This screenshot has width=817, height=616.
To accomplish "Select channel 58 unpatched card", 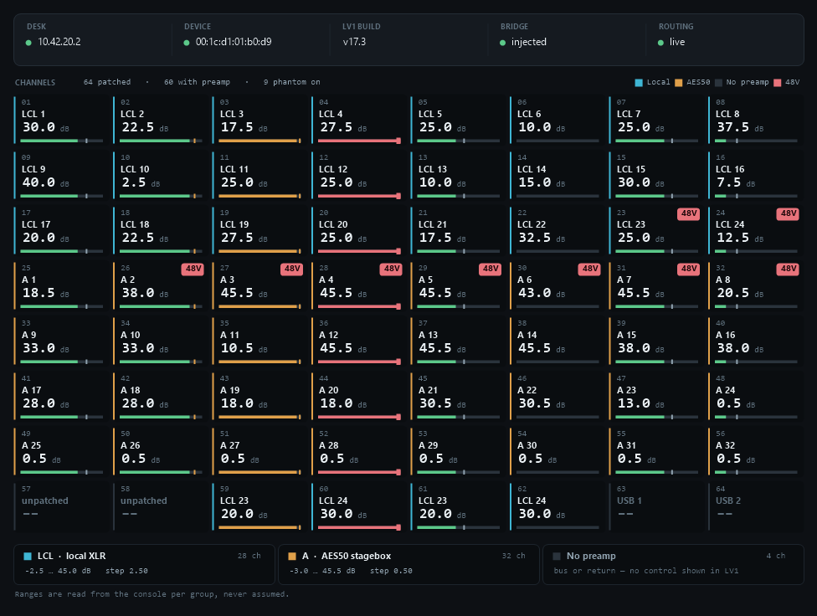I will 161,507.
